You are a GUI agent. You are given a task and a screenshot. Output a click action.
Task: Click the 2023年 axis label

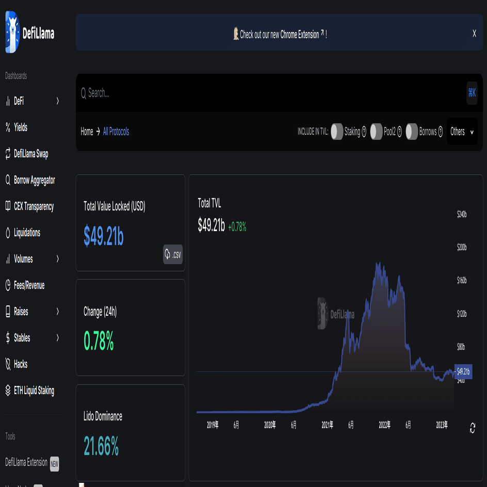point(442,425)
